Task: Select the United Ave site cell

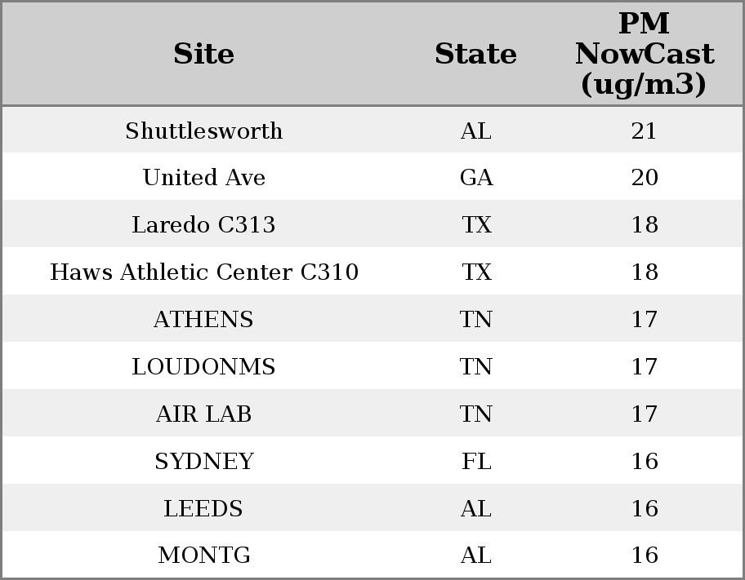Action: (x=204, y=177)
